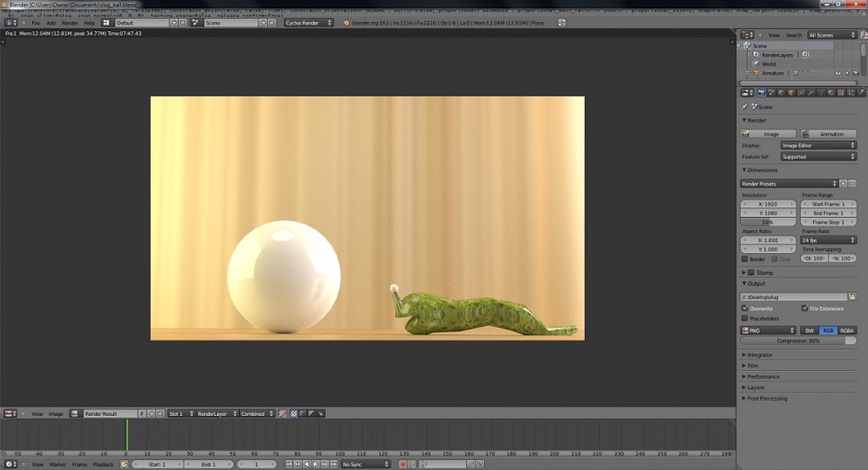868x470 pixels.
Task: Select RGBA color mode
Action: (847, 330)
